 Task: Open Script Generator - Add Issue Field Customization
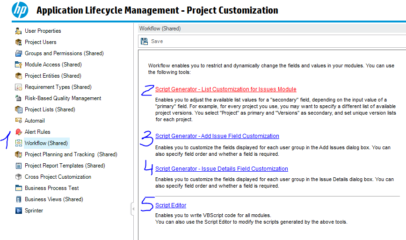pyautogui.click(x=217, y=136)
